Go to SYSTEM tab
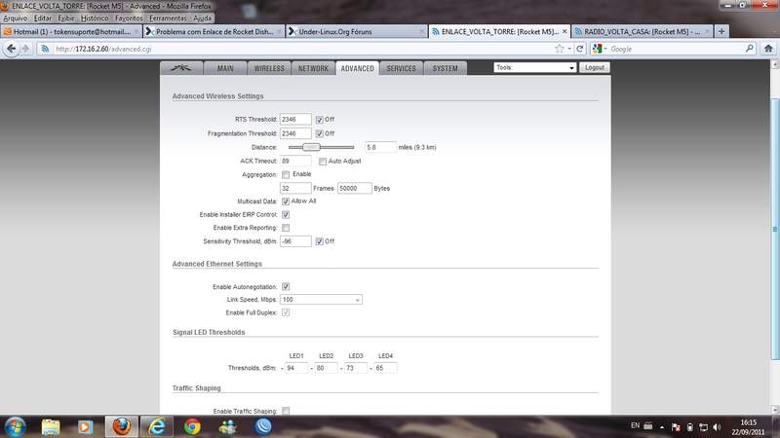 (445, 68)
